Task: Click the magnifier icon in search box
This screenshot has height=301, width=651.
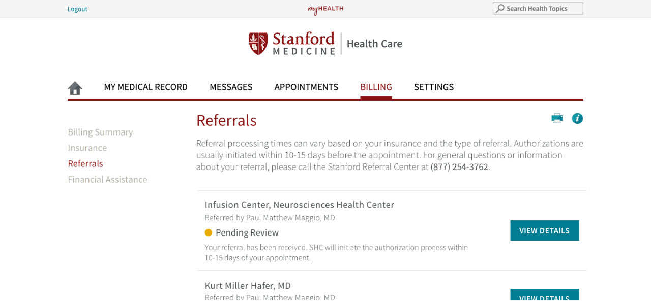Action: 500,9
